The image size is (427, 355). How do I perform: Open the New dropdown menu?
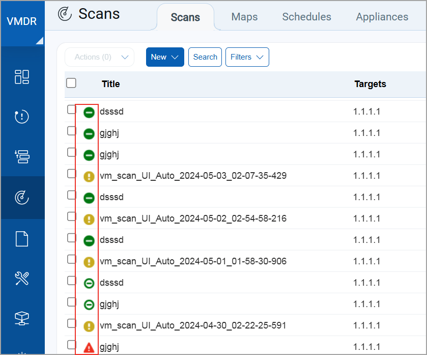[x=164, y=57]
